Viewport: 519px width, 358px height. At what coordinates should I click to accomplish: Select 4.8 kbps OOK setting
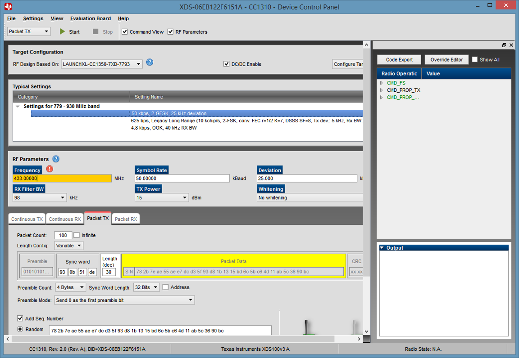(x=164, y=128)
